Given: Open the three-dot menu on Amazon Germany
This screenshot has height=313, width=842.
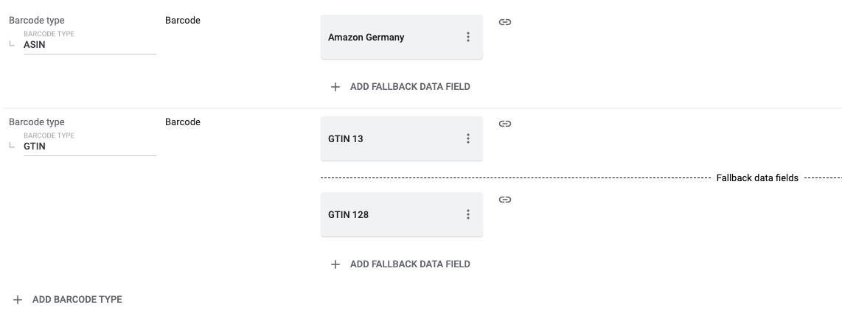Looking at the screenshot, I should (467, 37).
